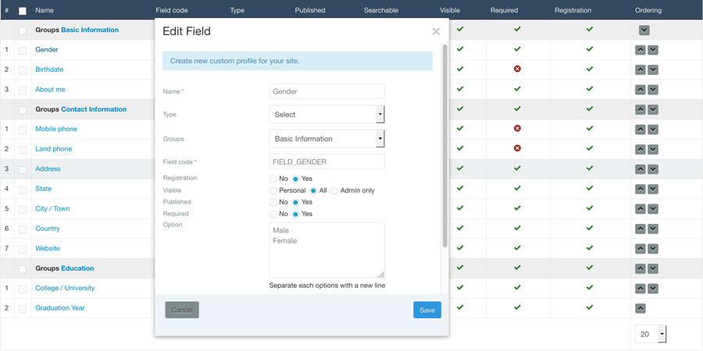Screen dimensions: 703x351
Task: Move About me field down
Action: point(653,90)
